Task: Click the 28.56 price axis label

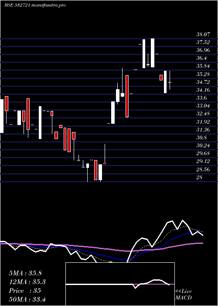Action: tap(203, 170)
